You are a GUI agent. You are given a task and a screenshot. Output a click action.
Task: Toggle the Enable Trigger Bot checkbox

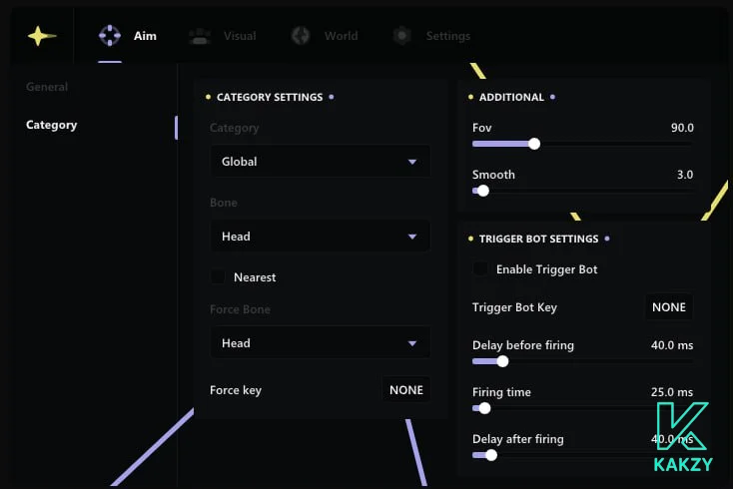(480, 269)
